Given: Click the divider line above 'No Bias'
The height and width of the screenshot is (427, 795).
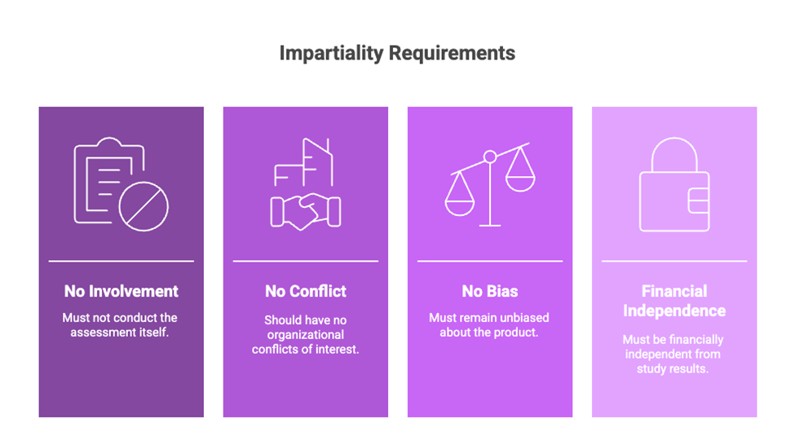Looking at the screenshot, I should tap(490, 262).
